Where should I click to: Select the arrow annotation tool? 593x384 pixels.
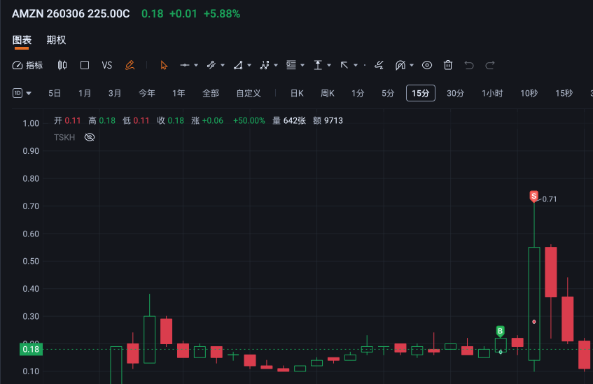[344, 65]
